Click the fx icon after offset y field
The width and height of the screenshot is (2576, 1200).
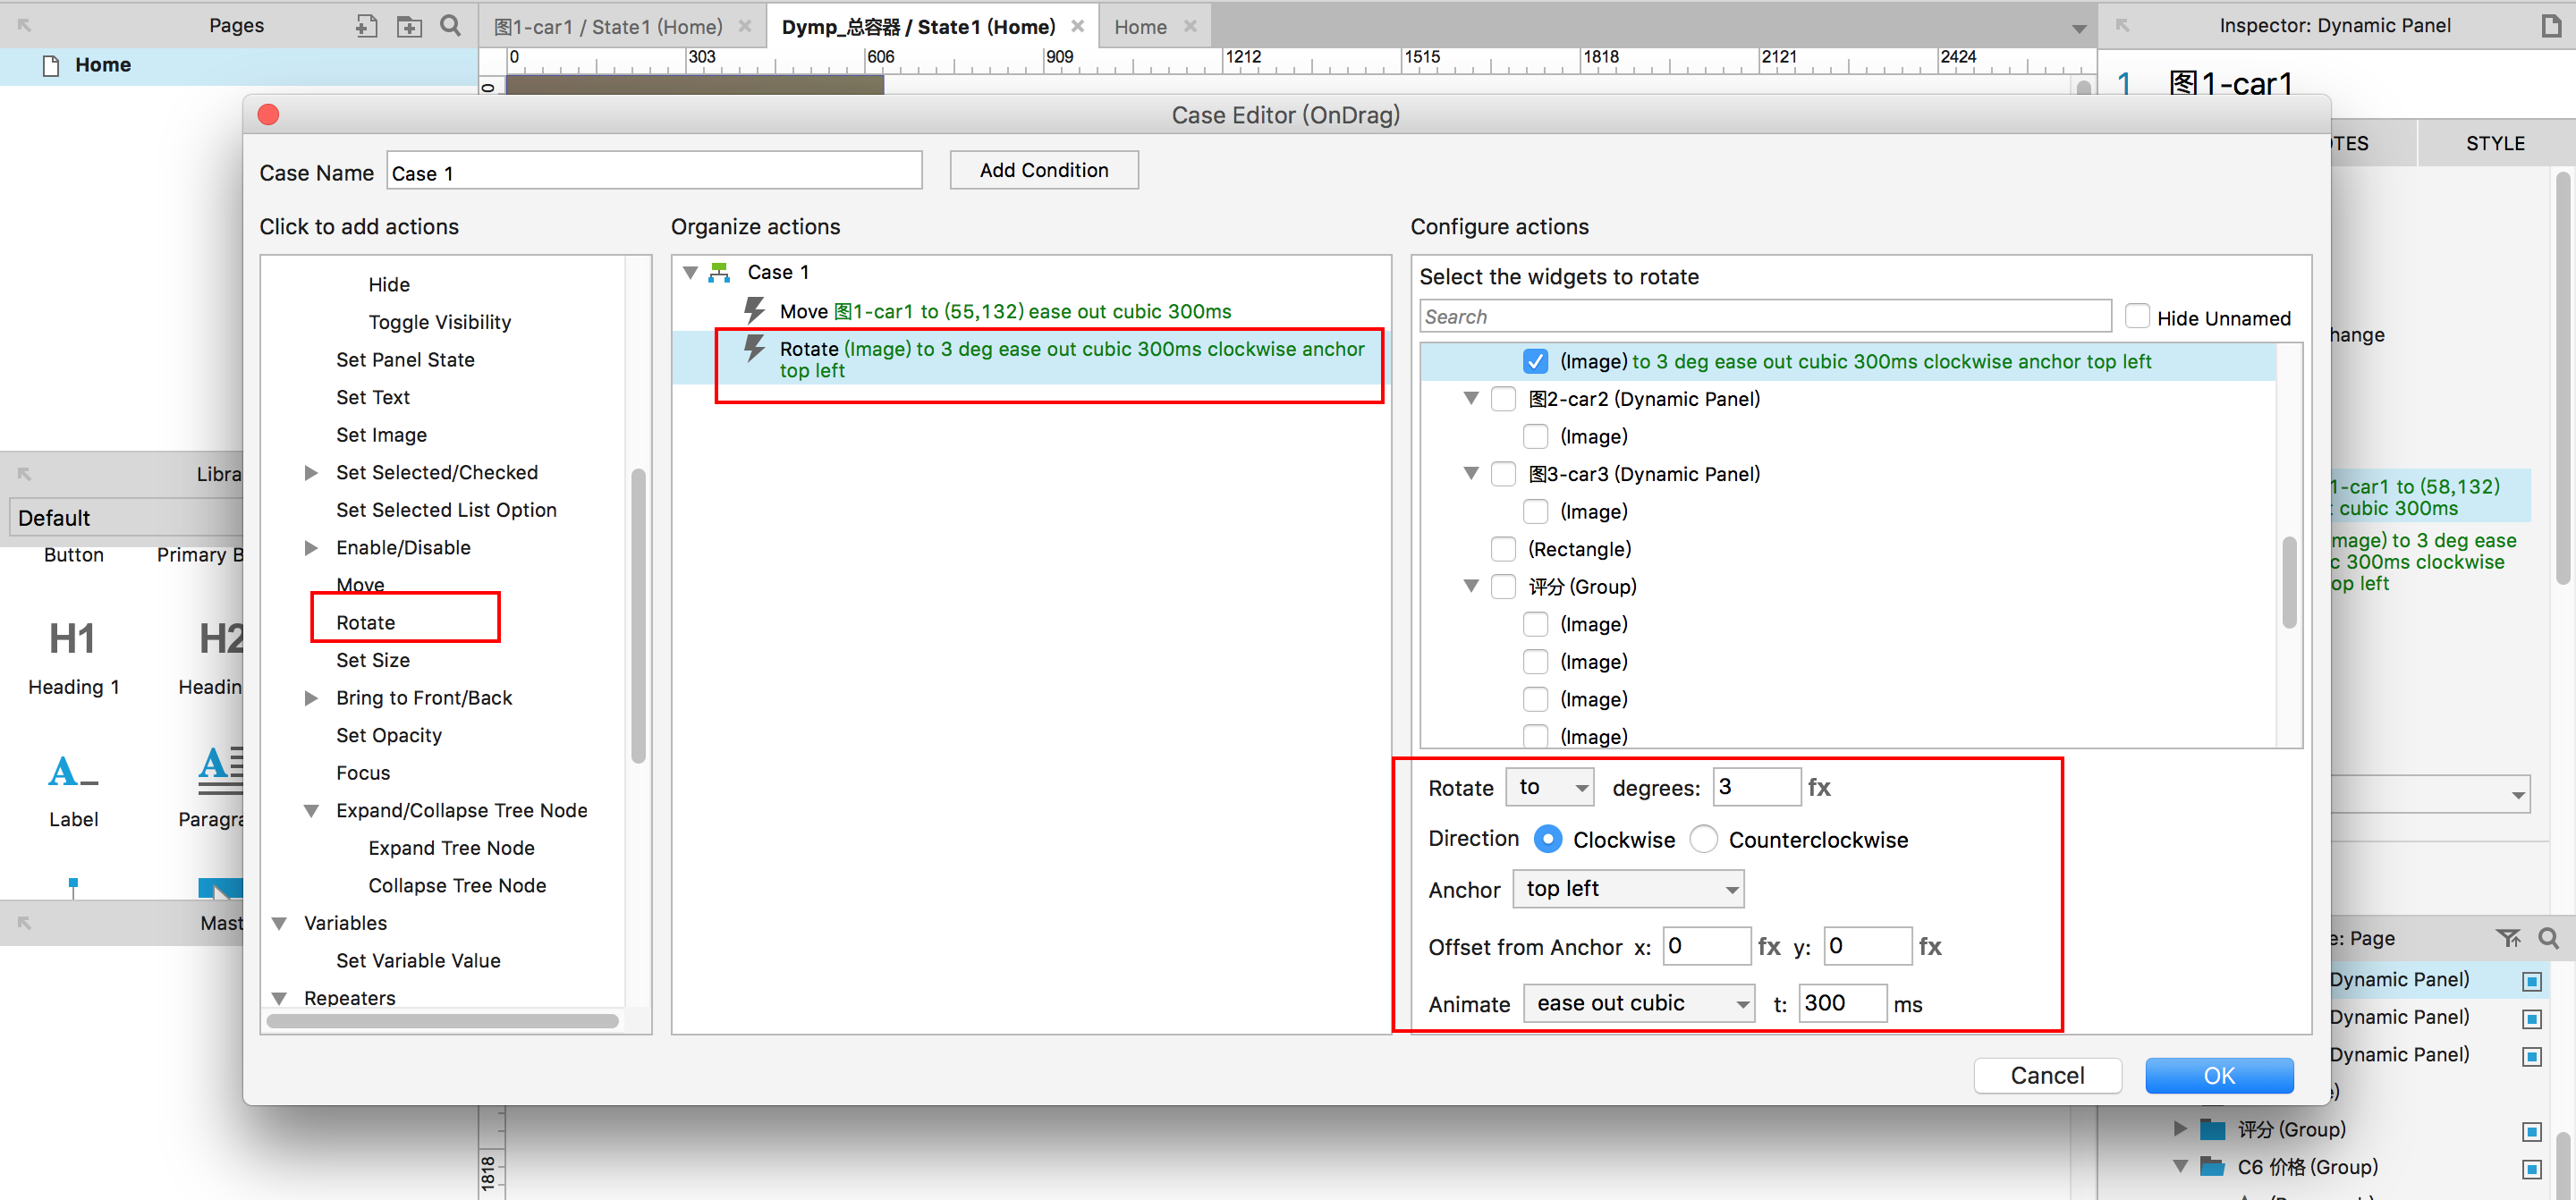(x=1930, y=947)
